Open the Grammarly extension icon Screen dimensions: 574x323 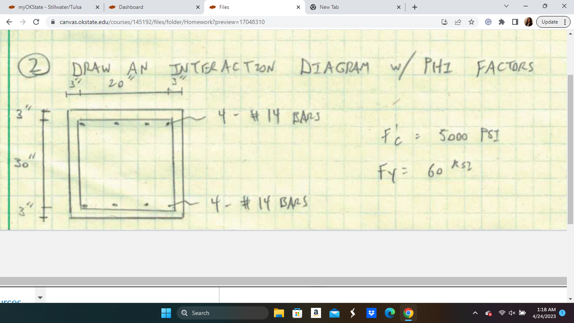click(488, 22)
